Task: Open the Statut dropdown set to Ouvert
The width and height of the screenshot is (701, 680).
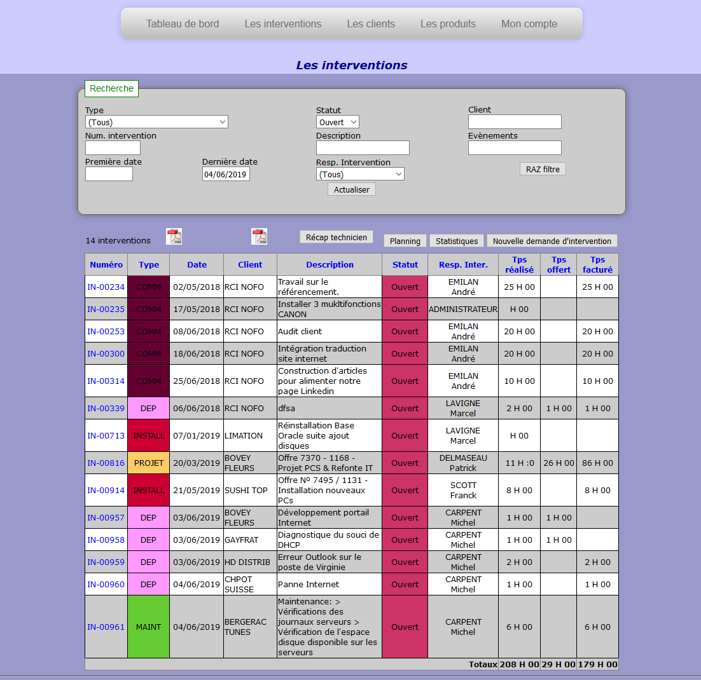Action: point(338,122)
